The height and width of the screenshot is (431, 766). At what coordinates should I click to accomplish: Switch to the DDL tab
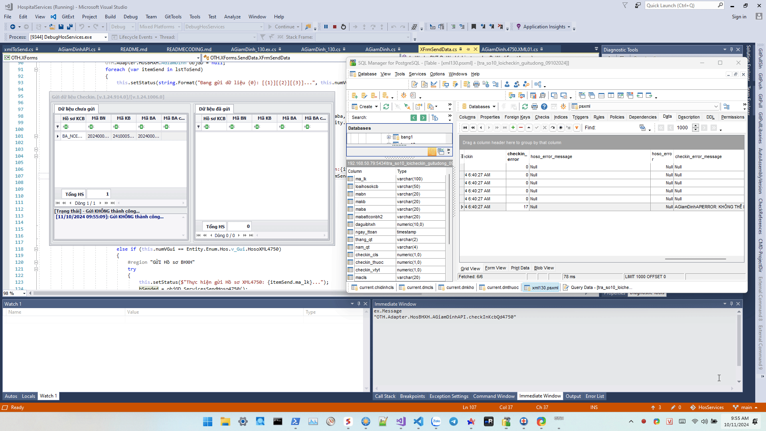710,117
